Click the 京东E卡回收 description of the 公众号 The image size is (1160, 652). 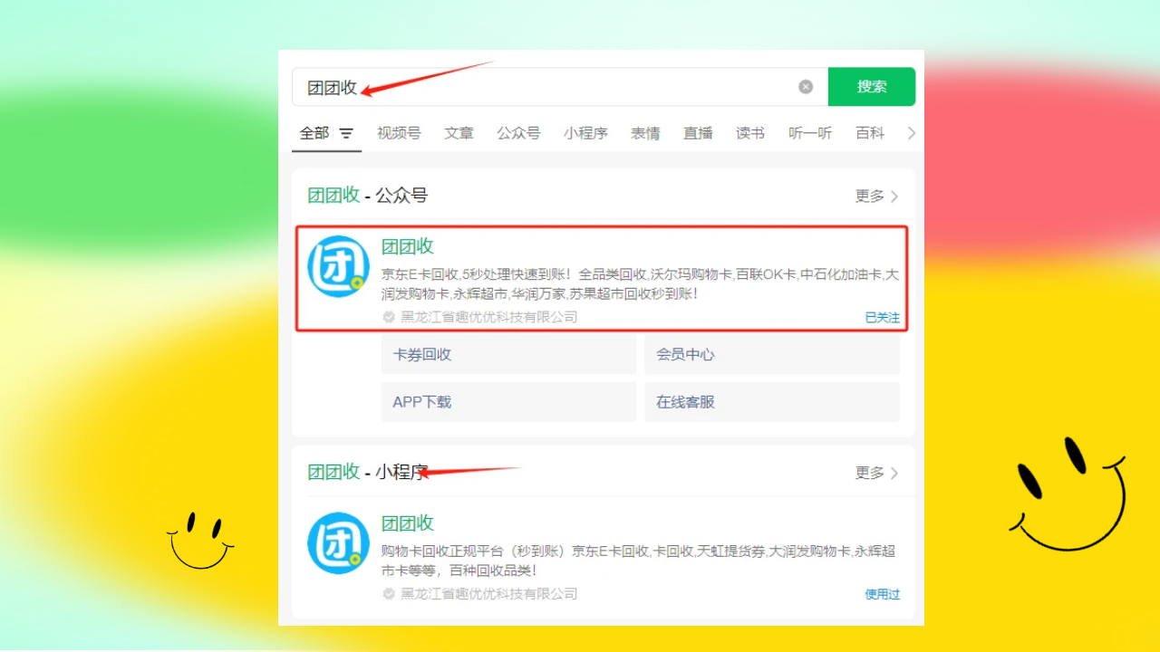click(x=640, y=284)
